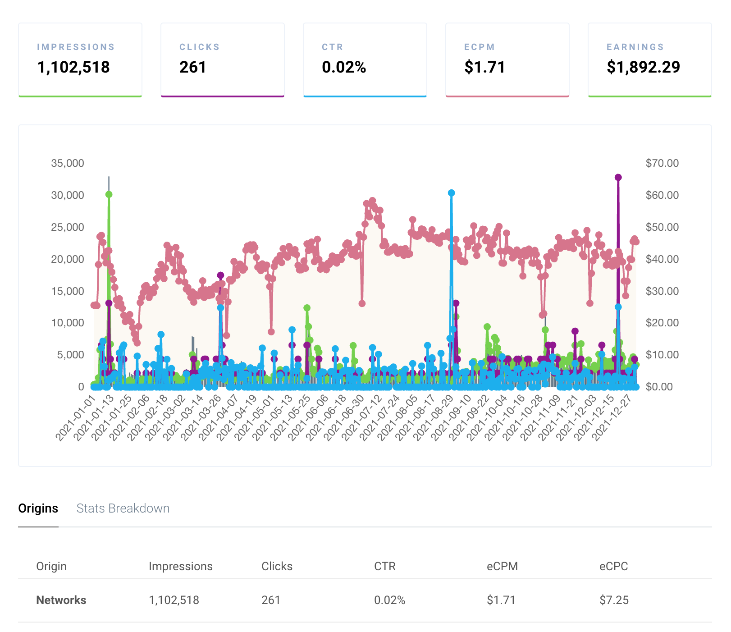
Task: Click the eCPC column header
Action: [613, 566]
